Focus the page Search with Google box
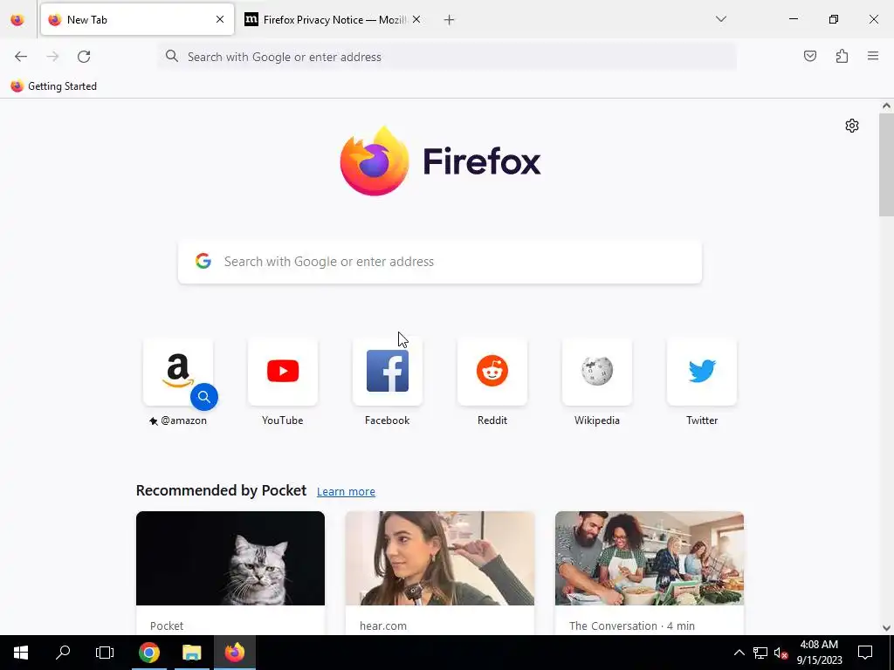The width and height of the screenshot is (894, 670). pos(440,262)
